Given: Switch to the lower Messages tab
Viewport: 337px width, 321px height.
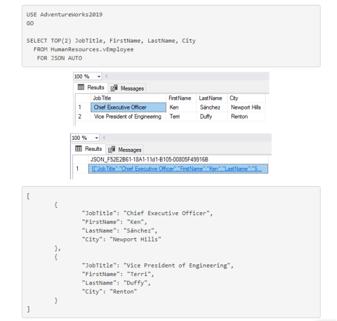Looking at the screenshot, I should pos(125,150).
